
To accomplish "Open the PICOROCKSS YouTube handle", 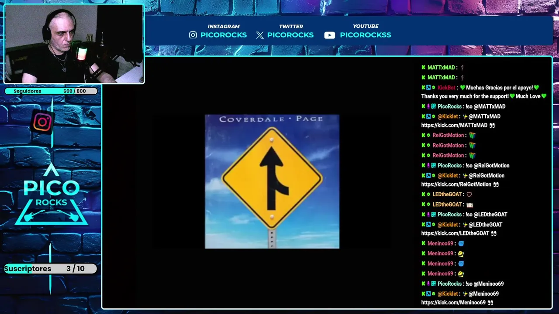I will (366, 35).
